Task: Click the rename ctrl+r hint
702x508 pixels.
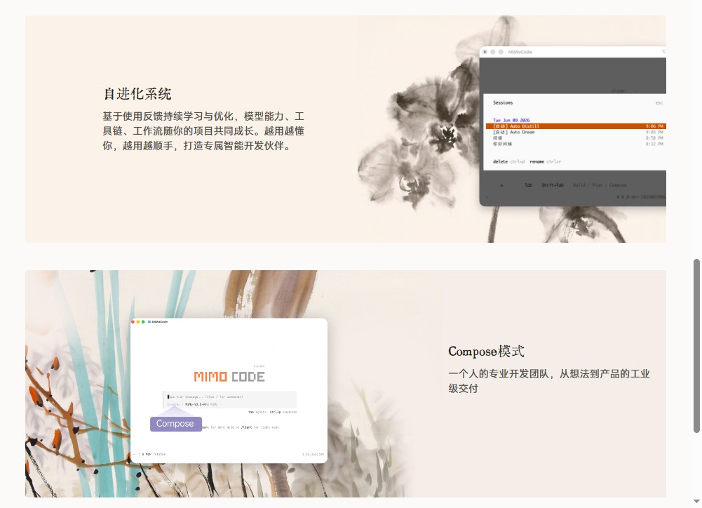Action: 546,161
